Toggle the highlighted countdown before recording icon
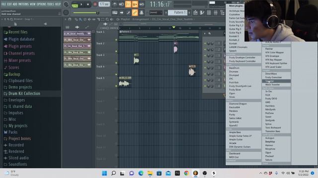The height and width of the screenshot is (178, 318). coord(128,4)
